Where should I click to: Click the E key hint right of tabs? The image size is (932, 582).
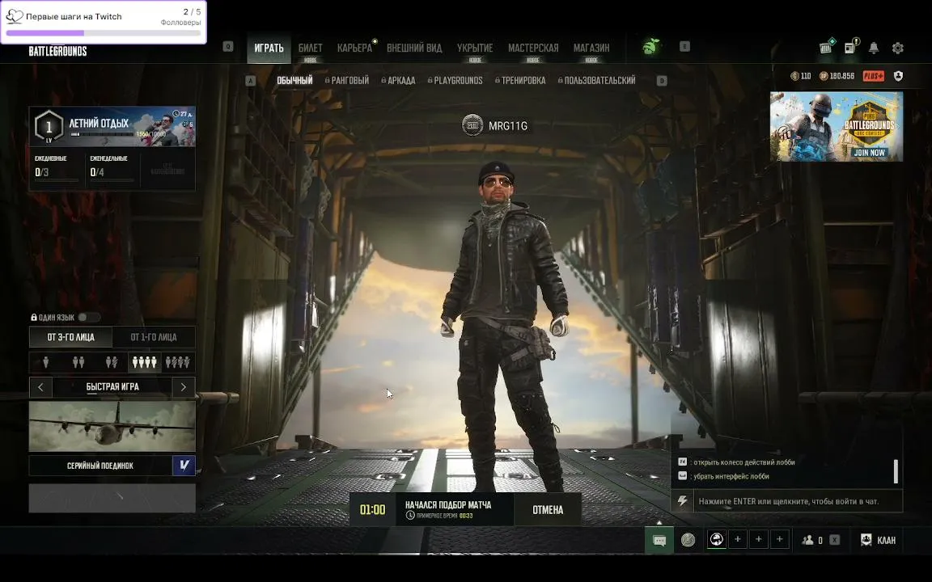[x=684, y=46]
